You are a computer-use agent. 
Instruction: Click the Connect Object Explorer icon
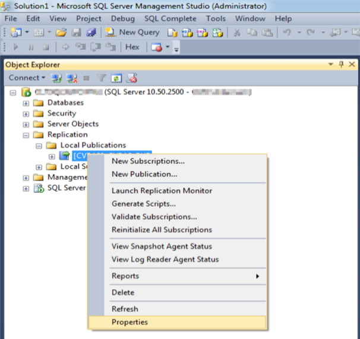tap(56, 78)
